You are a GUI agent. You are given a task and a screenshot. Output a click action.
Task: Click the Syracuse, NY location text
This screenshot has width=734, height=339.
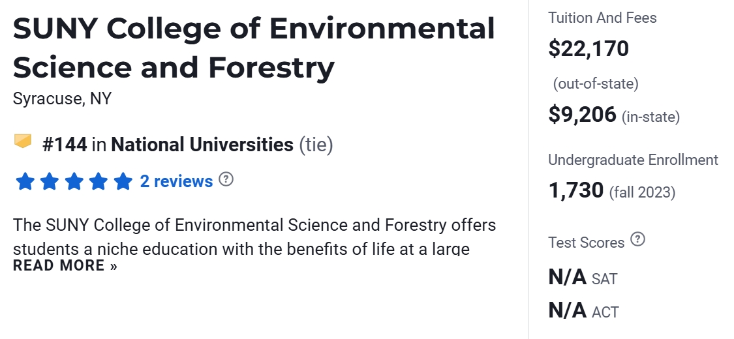coord(62,99)
